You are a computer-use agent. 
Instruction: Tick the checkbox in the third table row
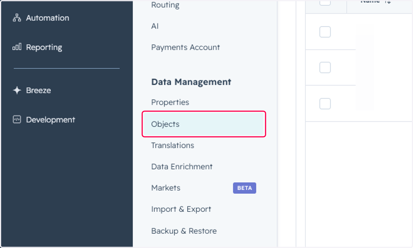point(325,103)
